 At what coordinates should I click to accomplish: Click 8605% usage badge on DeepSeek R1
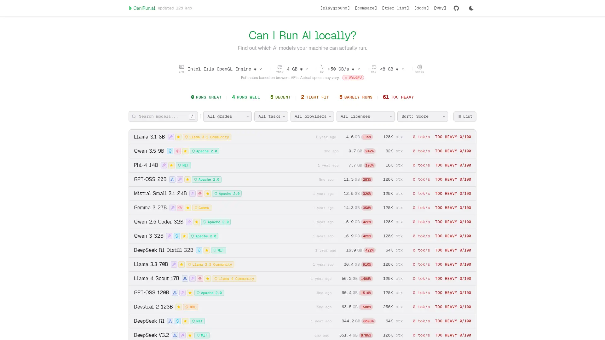tap(368, 321)
